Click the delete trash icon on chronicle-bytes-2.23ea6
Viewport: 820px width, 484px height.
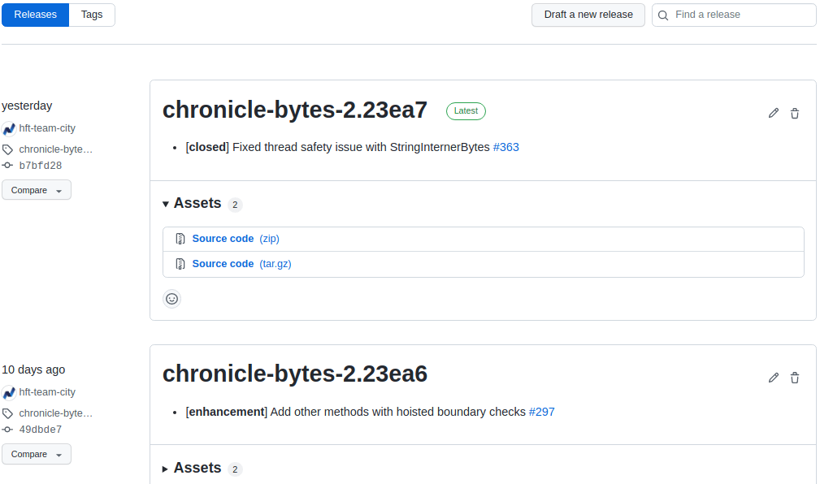pyautogui.click(x=794, y=378)
